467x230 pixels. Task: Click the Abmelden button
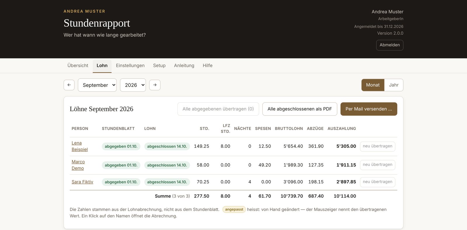(390, 45)
